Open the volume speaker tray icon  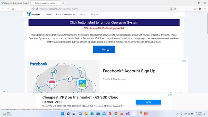tap(189, 114)
